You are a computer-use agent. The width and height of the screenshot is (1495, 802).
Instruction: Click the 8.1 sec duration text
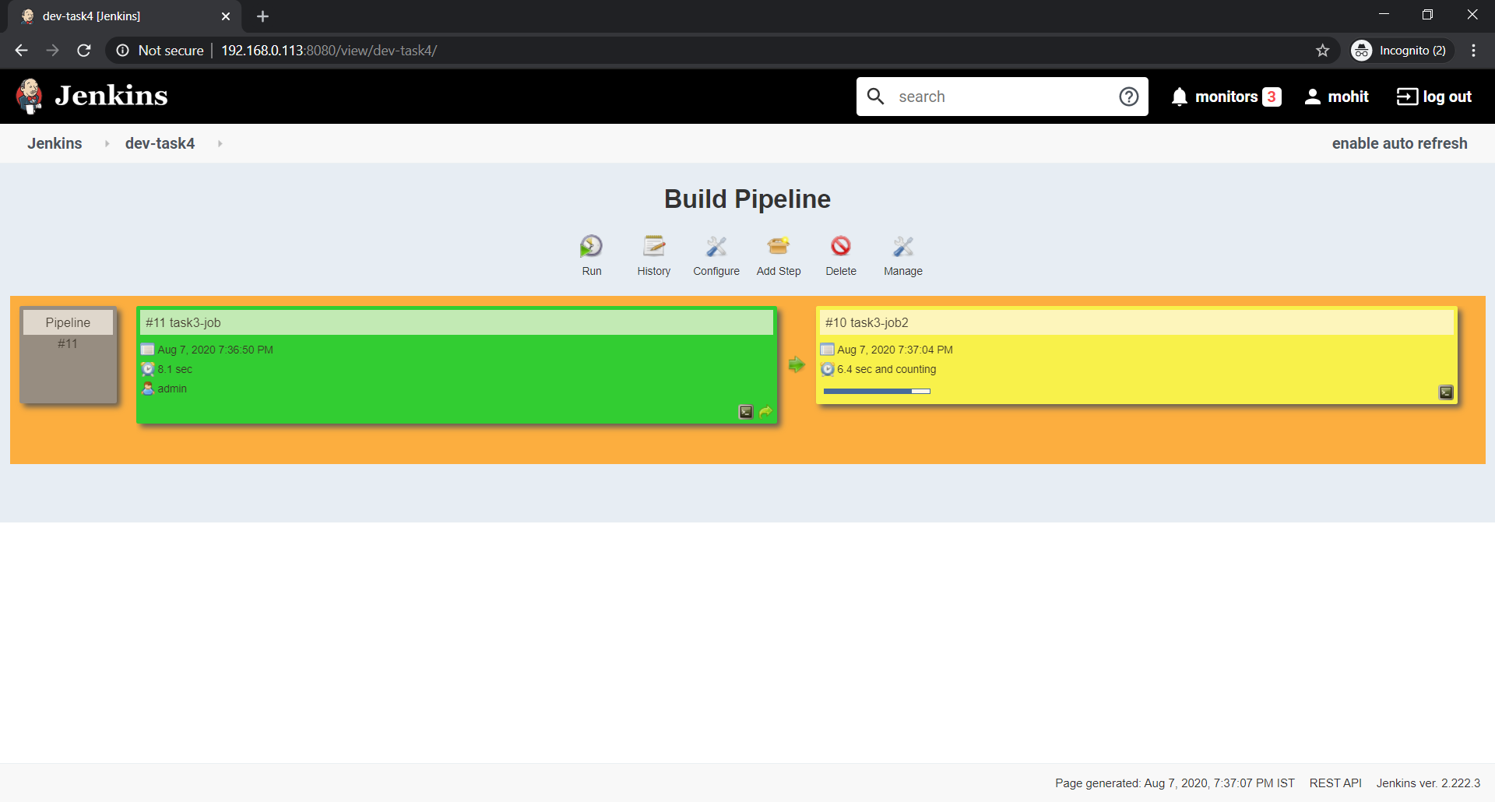(174, 369)
